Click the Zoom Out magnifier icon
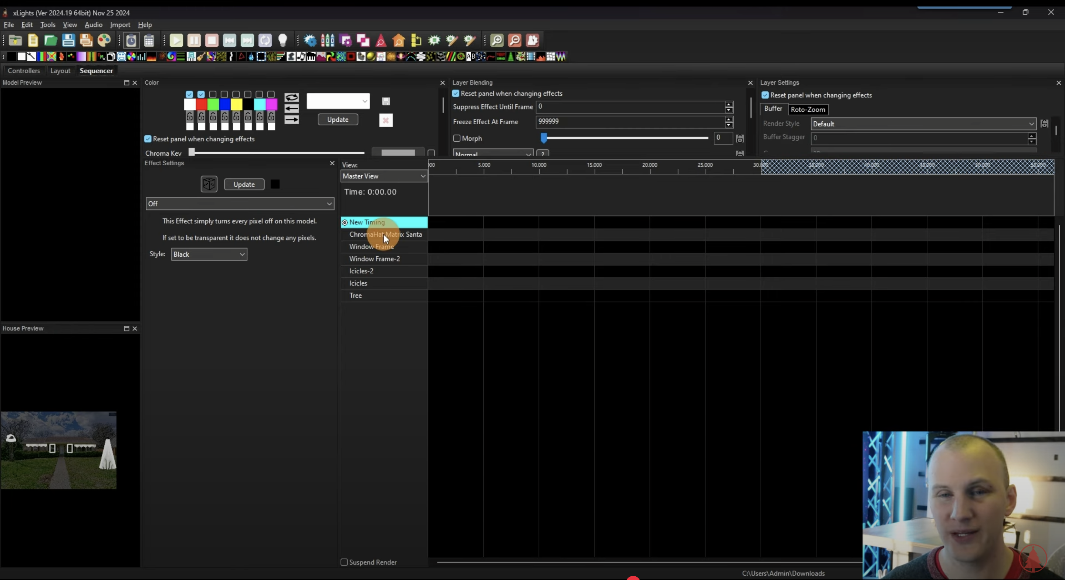Screen dimensions: 1065x580 (x=514, y=40)
